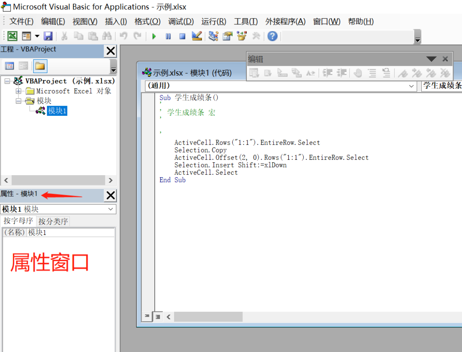Open the 窗口(W) menu
Image resolution: width=462 pixels, height=352 pixels.
pos(326,21)
